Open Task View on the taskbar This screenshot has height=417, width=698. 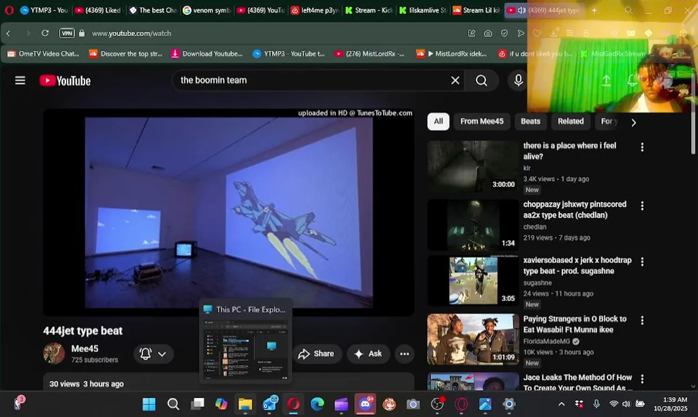(x=198, y=404)
